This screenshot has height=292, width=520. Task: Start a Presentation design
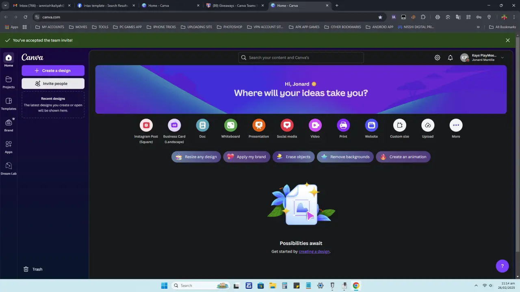click(x=259, y=125)
